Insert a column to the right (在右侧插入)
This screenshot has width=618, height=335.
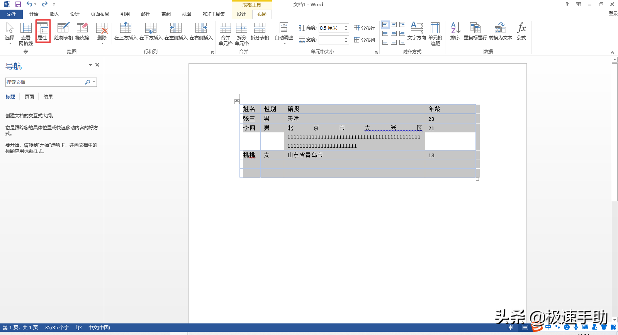pos(201,31)
